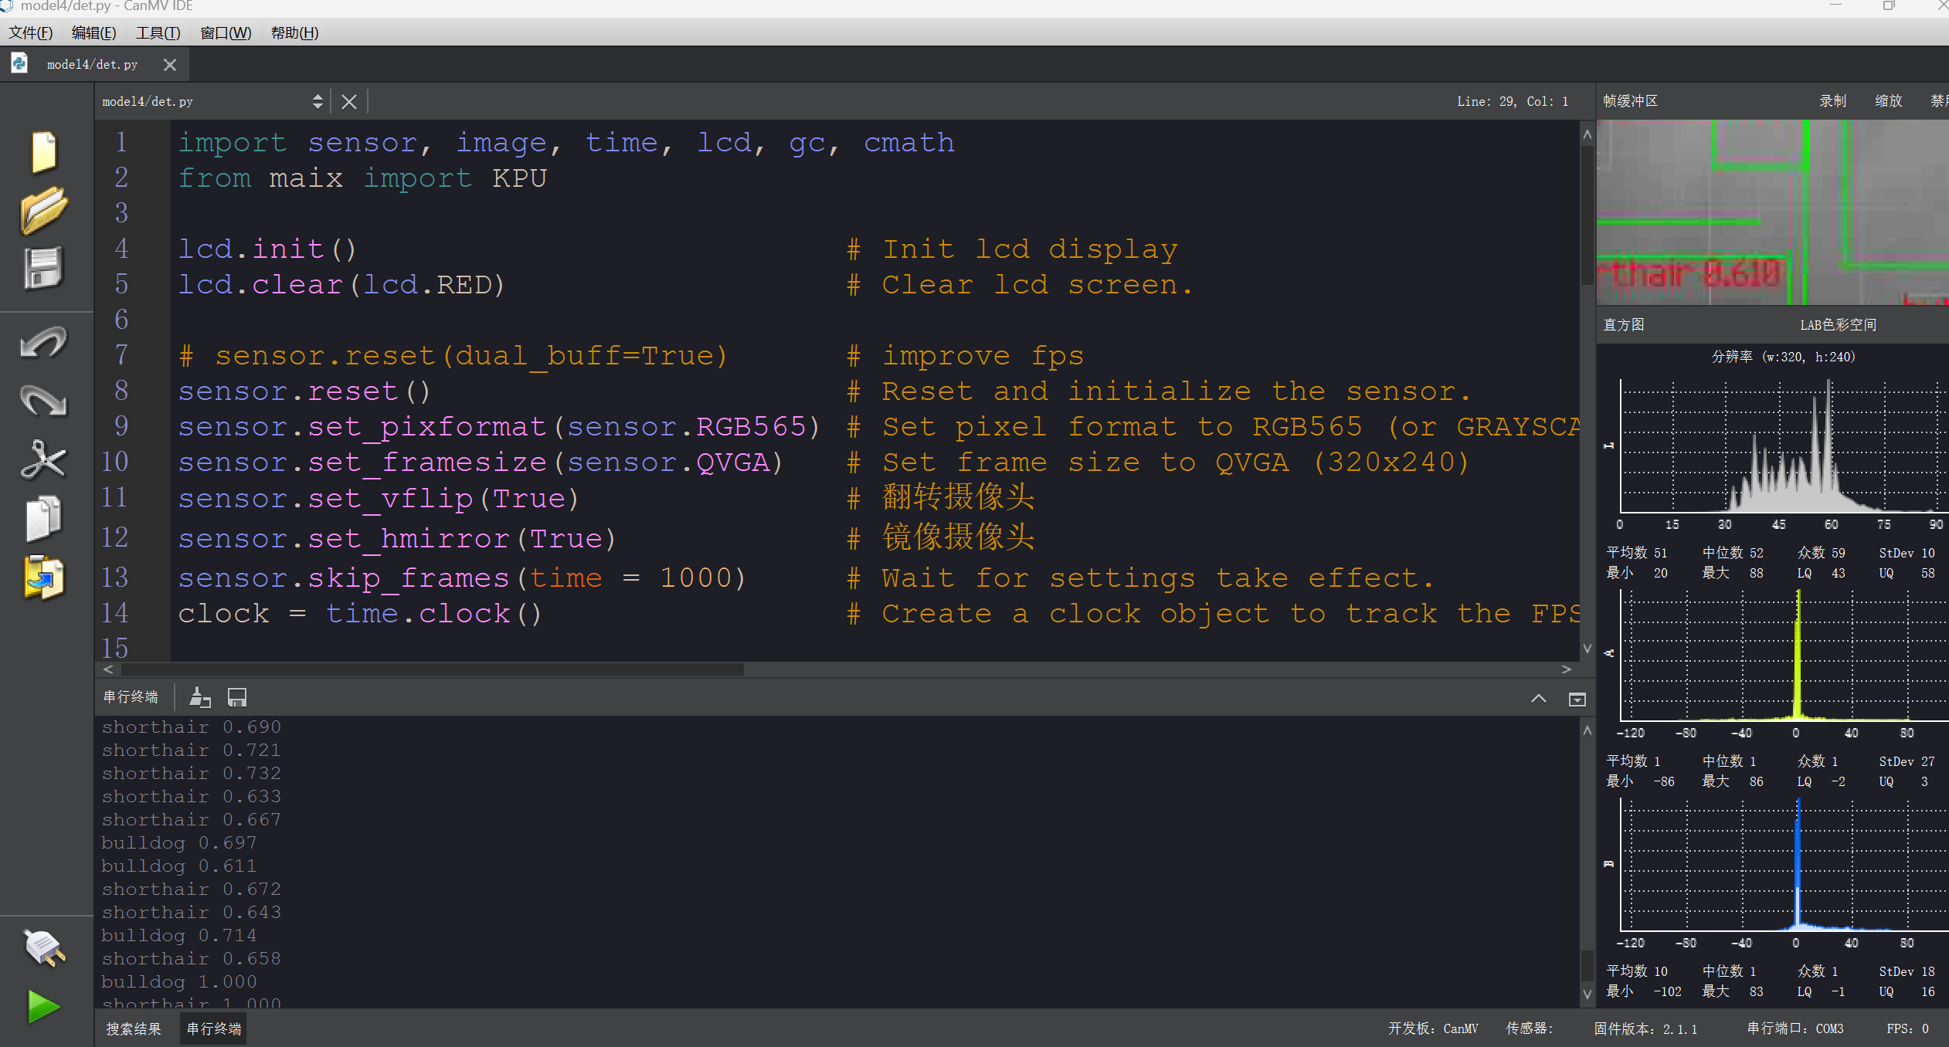Collapse the serial terminal panel using the up chevron

(1538, 699)
